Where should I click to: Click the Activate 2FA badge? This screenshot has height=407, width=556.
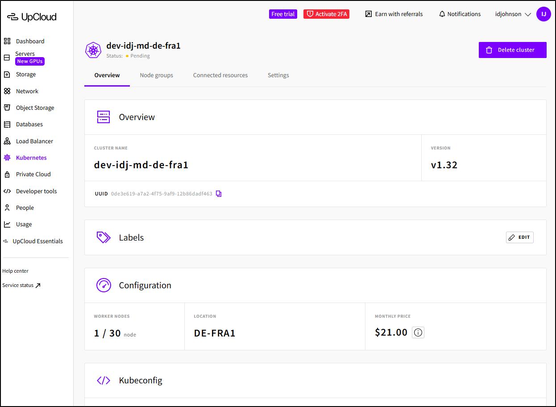pos(326,14)
